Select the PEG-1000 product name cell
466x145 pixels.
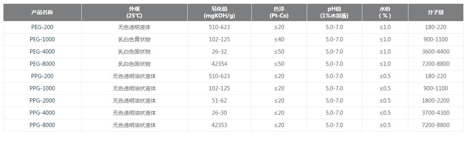(42, 39)
